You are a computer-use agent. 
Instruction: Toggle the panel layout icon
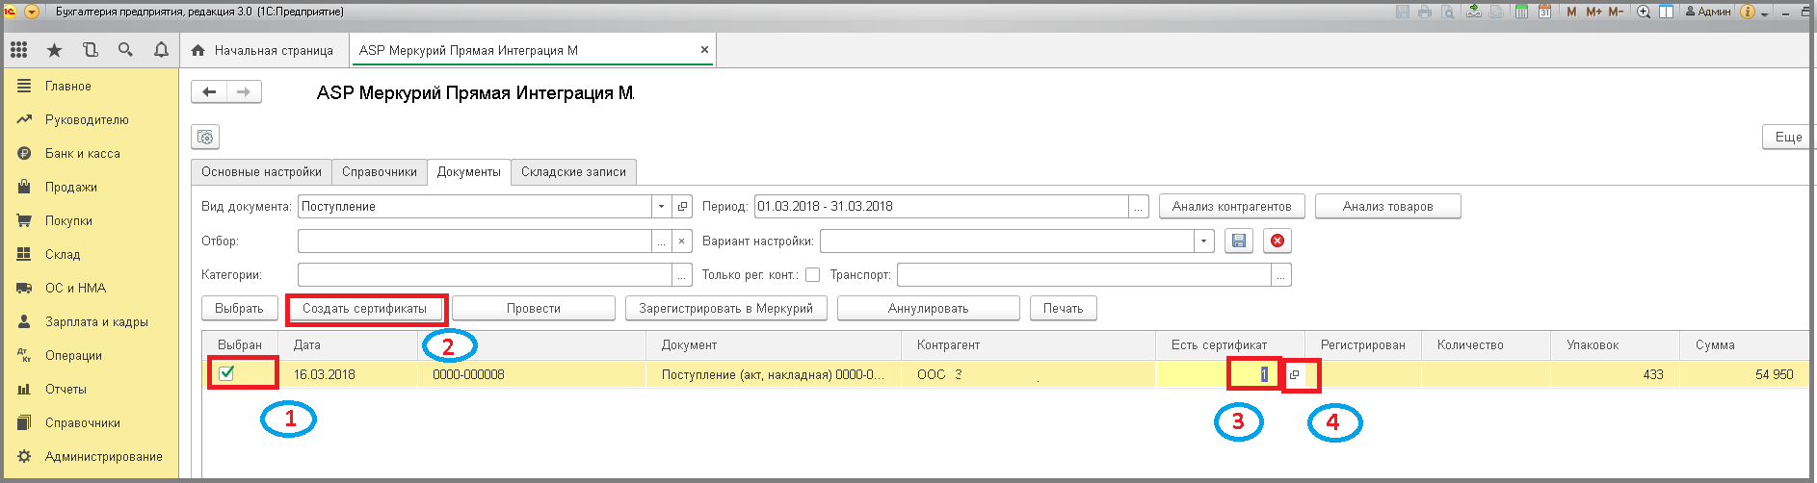(x=1666, y=12)
